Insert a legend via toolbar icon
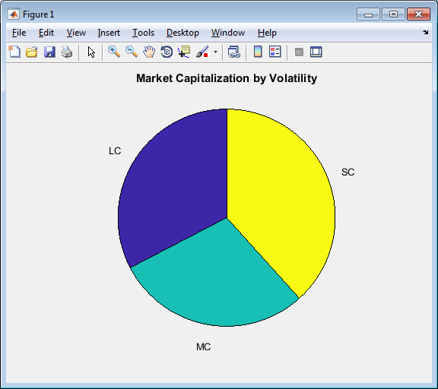 click(275, 52)
